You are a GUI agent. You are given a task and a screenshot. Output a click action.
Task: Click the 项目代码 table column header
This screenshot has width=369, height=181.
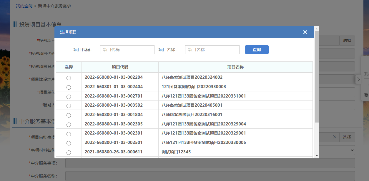[x=120, y=67]
